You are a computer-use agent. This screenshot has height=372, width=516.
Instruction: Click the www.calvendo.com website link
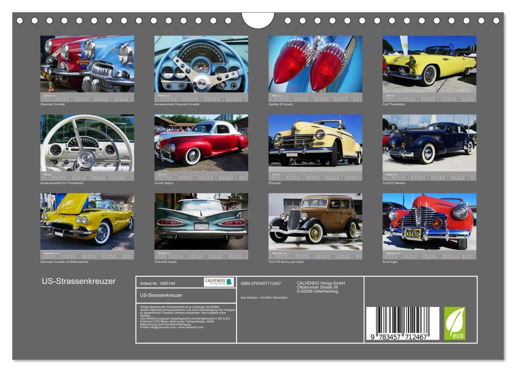pos(190,327)
